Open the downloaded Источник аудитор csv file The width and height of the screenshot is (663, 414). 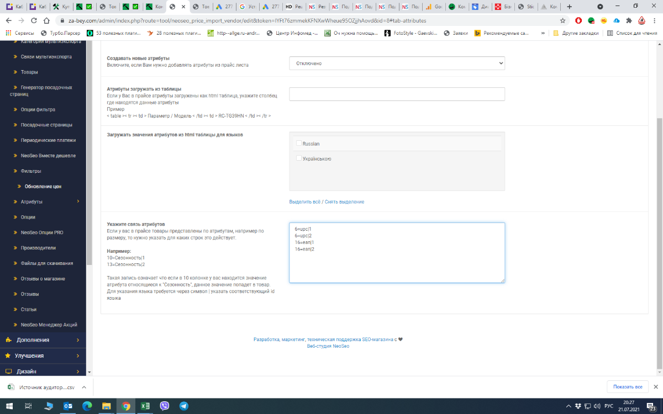coord(41,387)
